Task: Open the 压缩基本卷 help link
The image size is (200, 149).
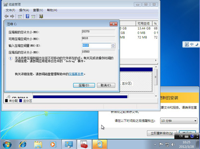Action: click(x=76, y=74)
